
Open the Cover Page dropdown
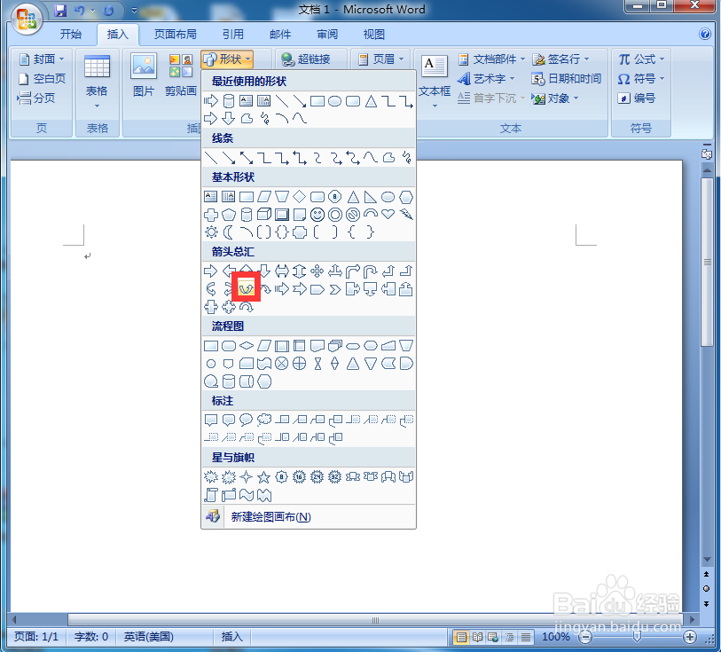[x=42, y=59]
